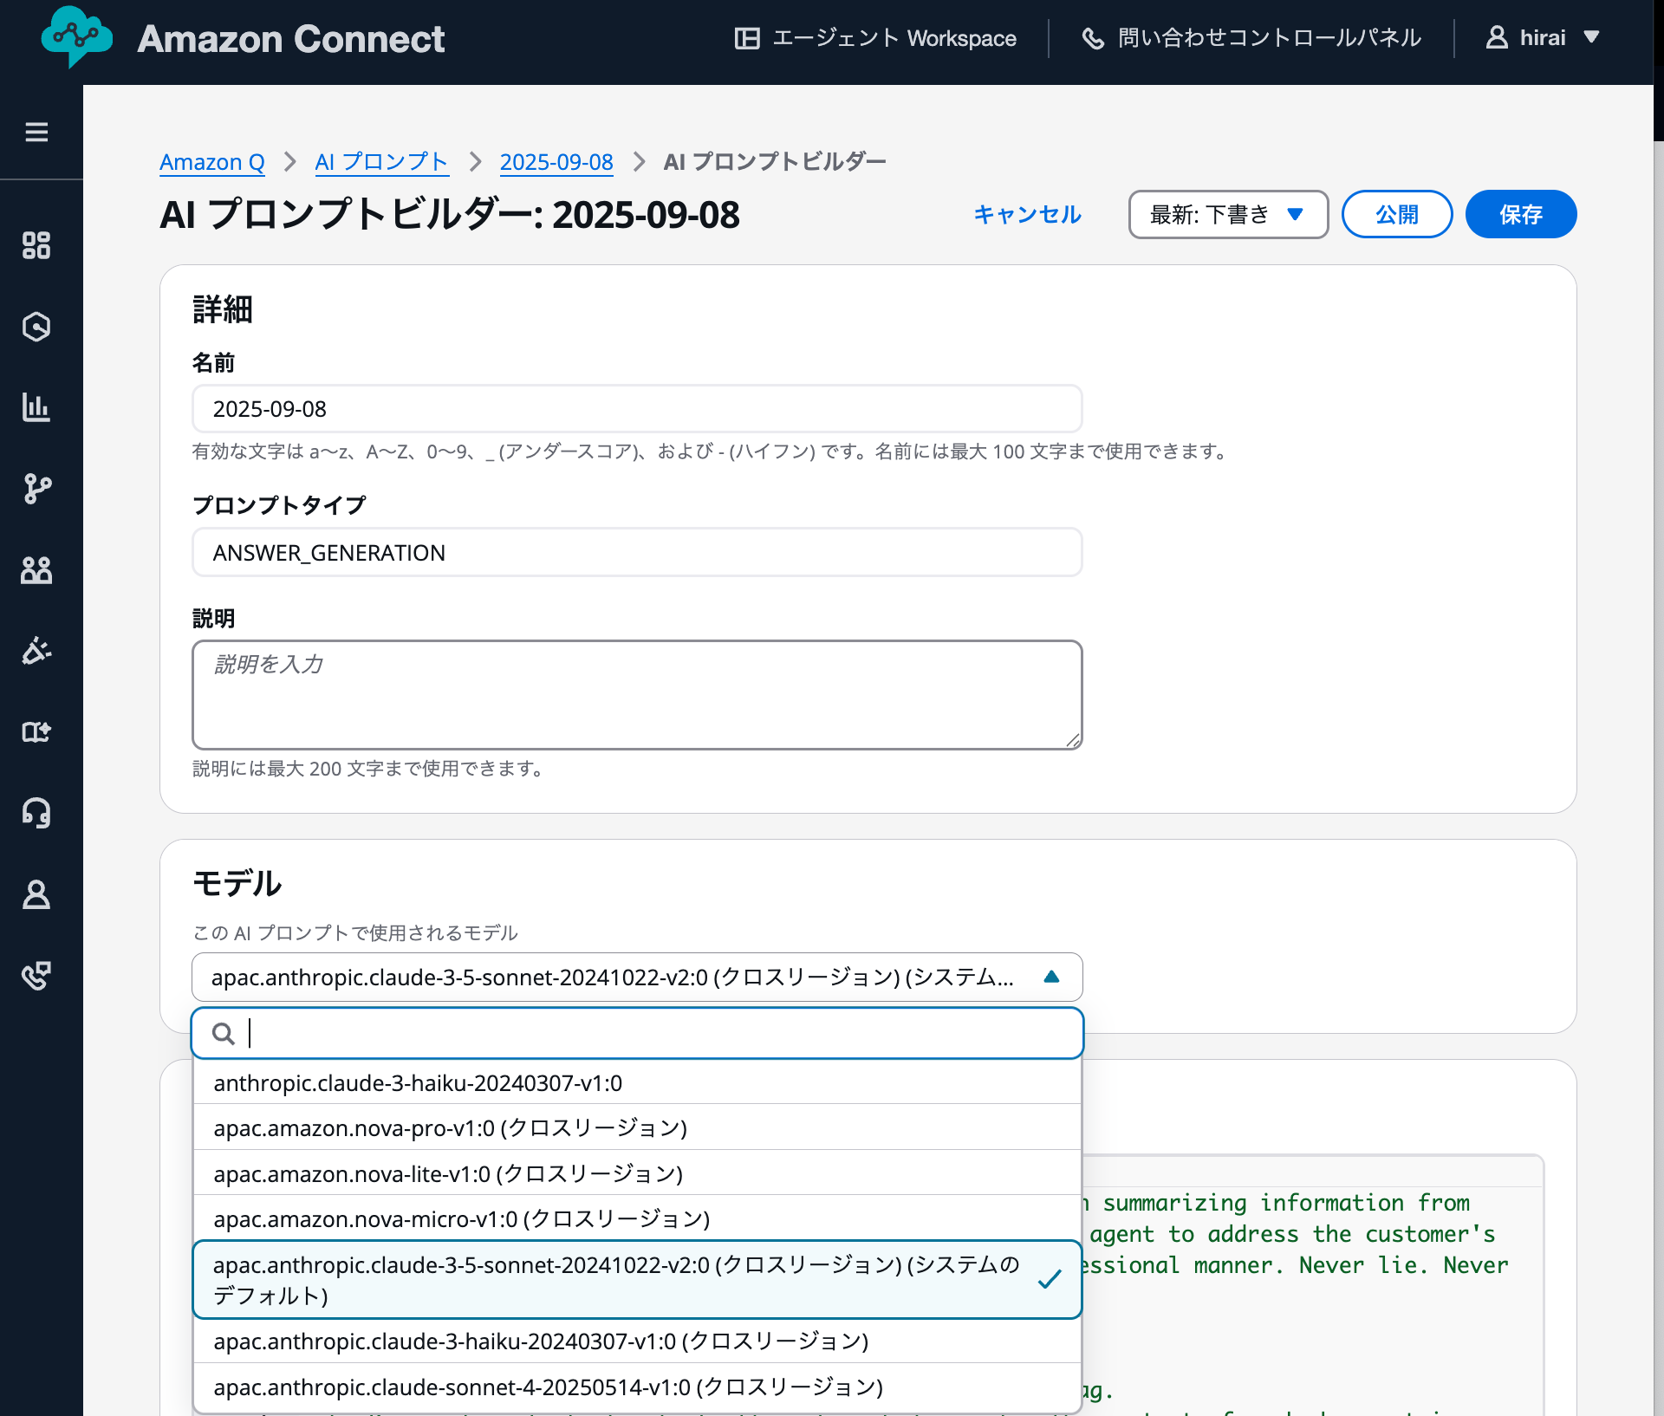This screenshot has width=1664, height=1416.
Task: Open the hamburger navigation menu
Action: tap(36, 132)
